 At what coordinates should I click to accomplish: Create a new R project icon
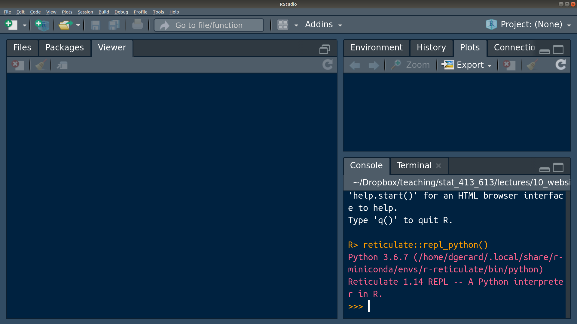[x=42, y=25]
